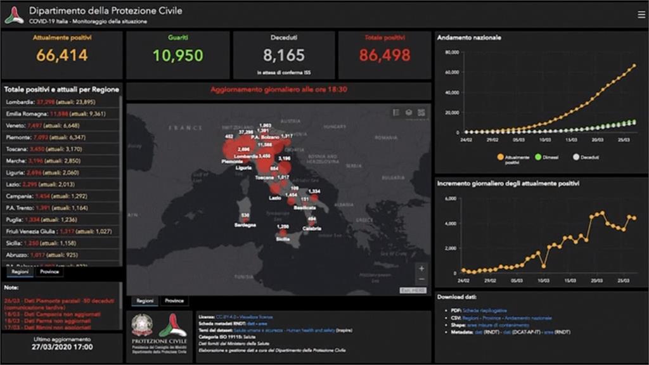The image size is (649, 365).
Task: Toggle Deceduti white legend series
Action: 586,157
